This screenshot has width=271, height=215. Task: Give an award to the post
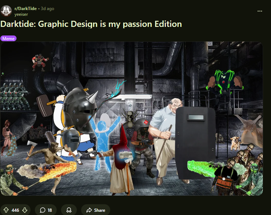coord(69,210)
